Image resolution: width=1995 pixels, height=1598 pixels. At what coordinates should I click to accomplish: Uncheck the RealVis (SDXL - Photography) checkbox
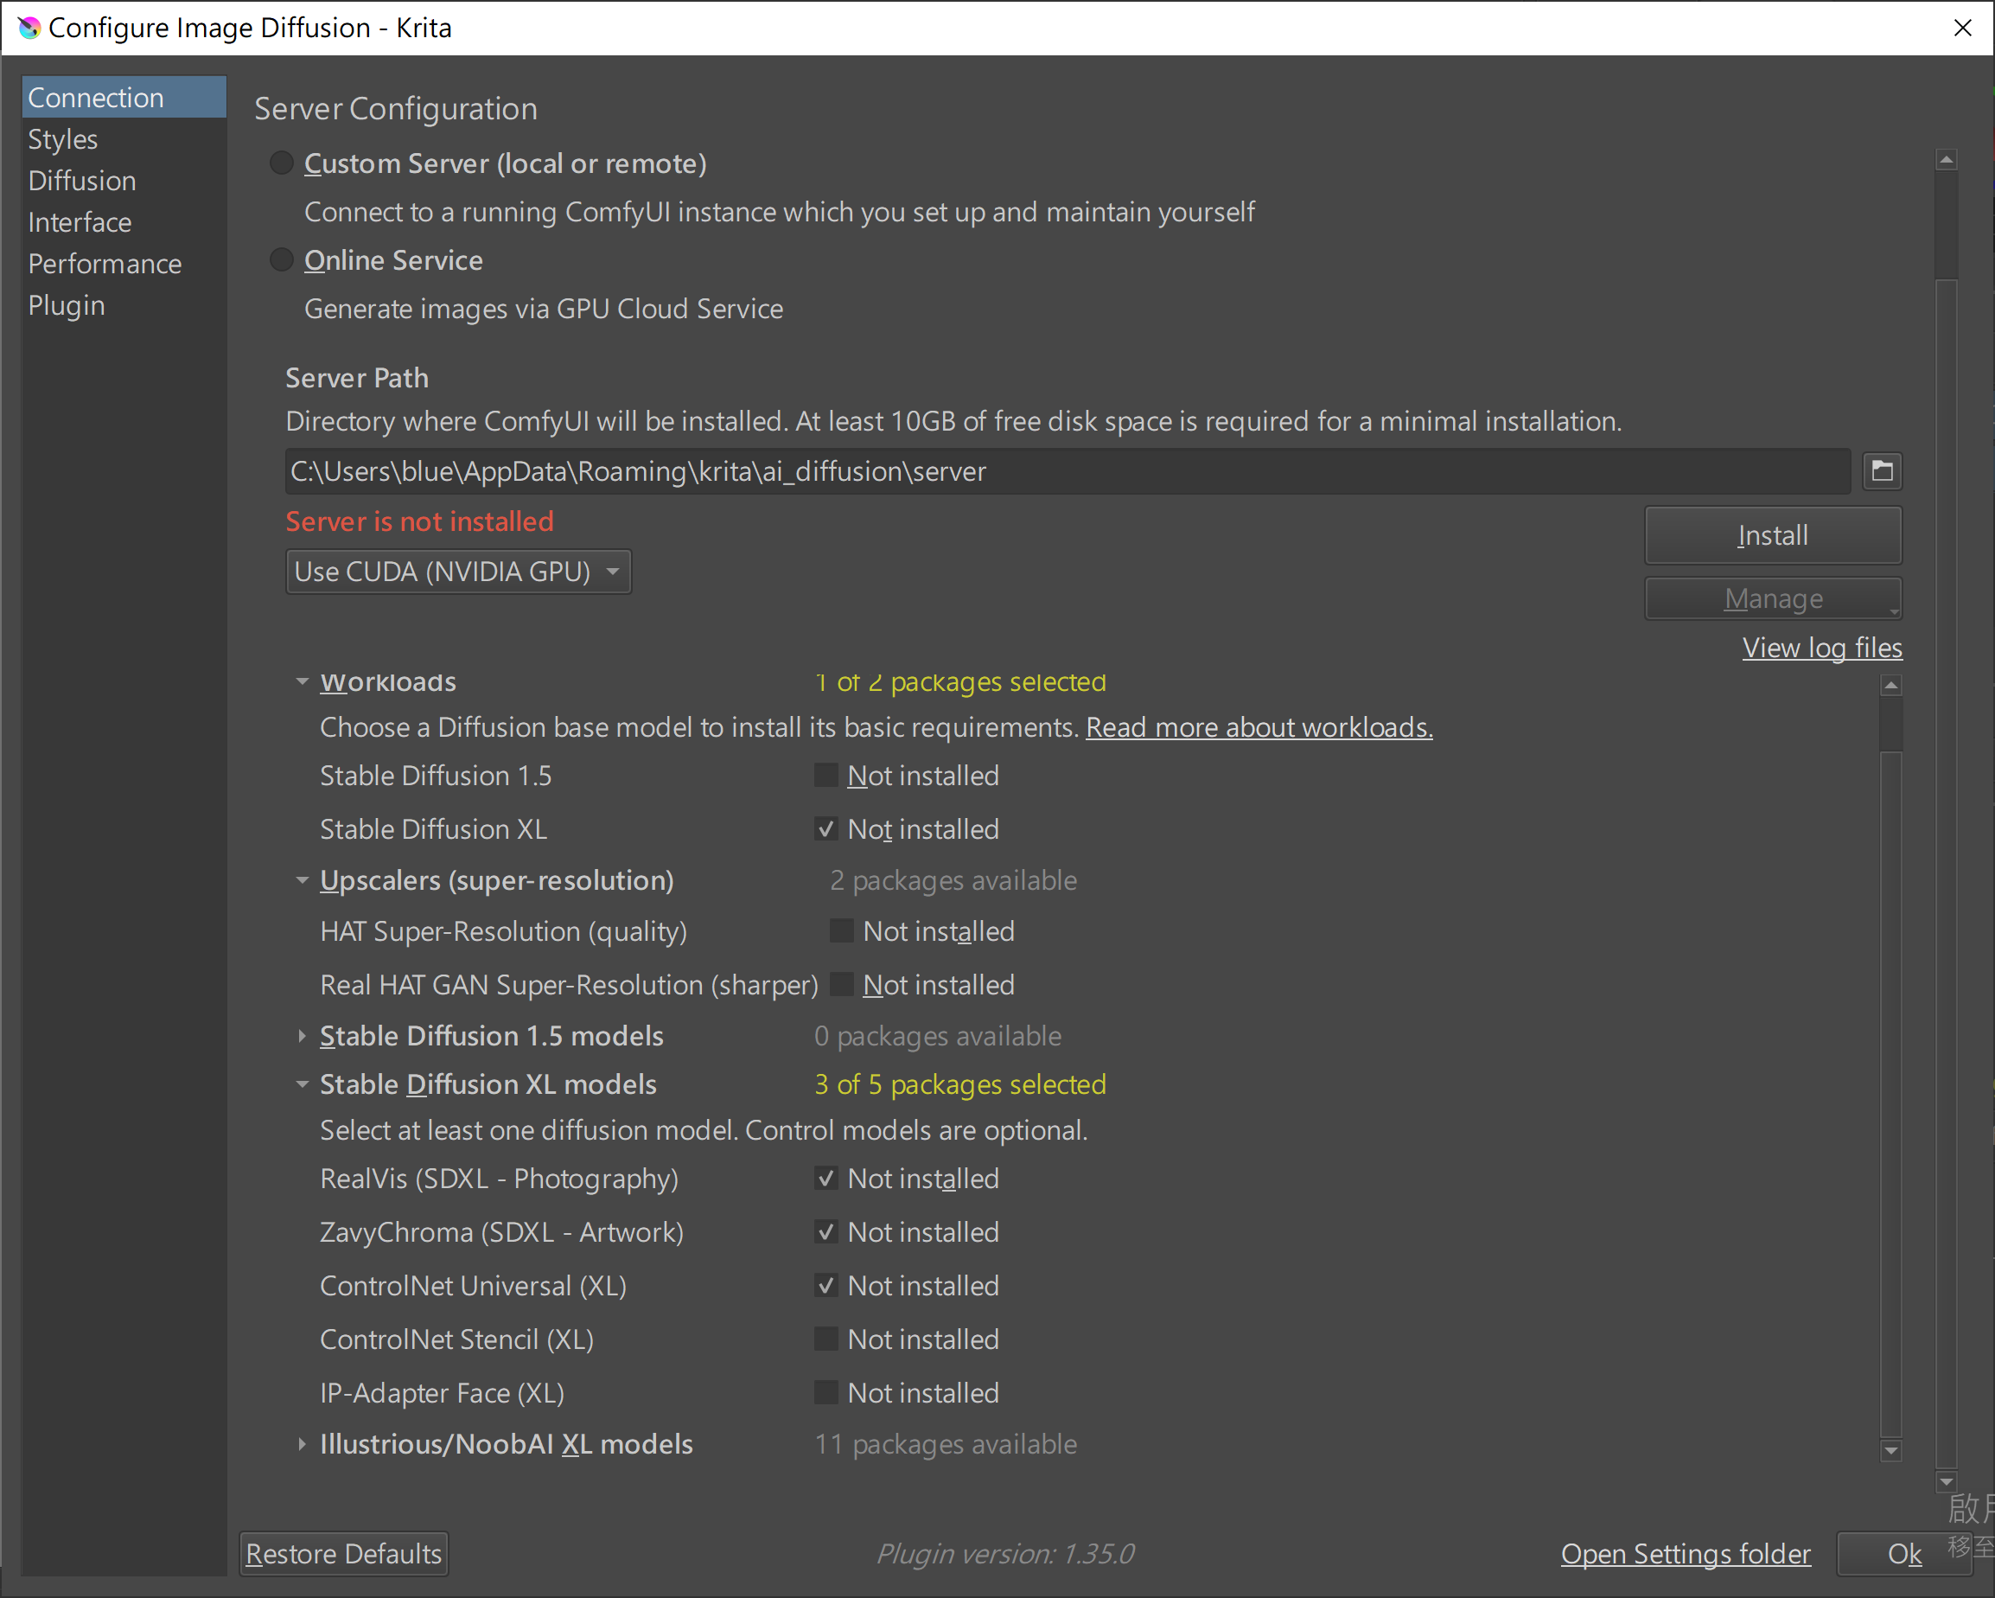[825, 1179]
